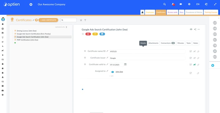Click blue plus circle in right panel

(x=213, y=65)
